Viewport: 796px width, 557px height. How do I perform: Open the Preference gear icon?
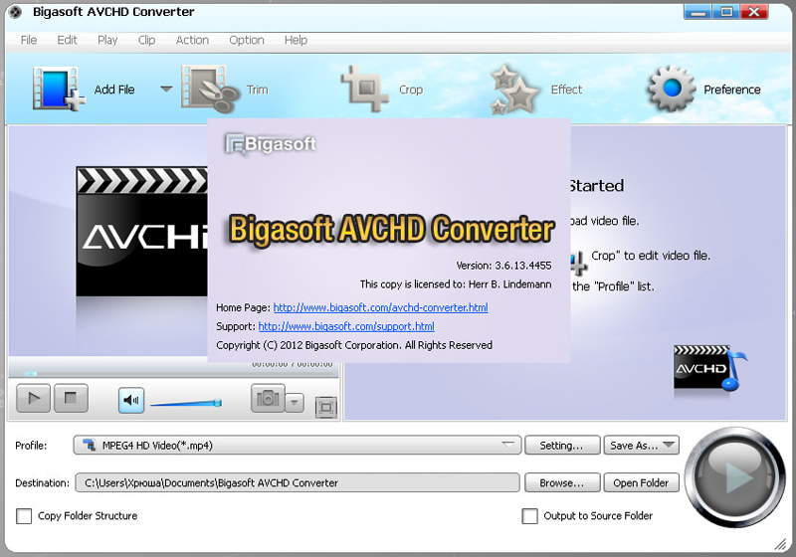[671, 89]
